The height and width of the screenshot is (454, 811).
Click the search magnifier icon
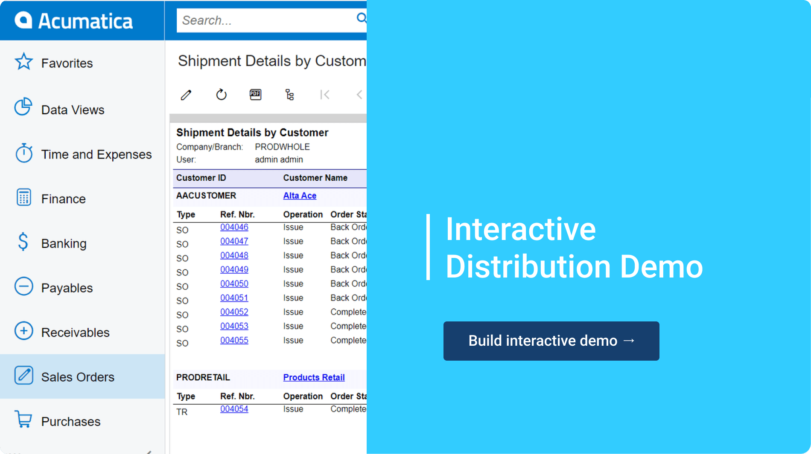click(x=361, y=18)
